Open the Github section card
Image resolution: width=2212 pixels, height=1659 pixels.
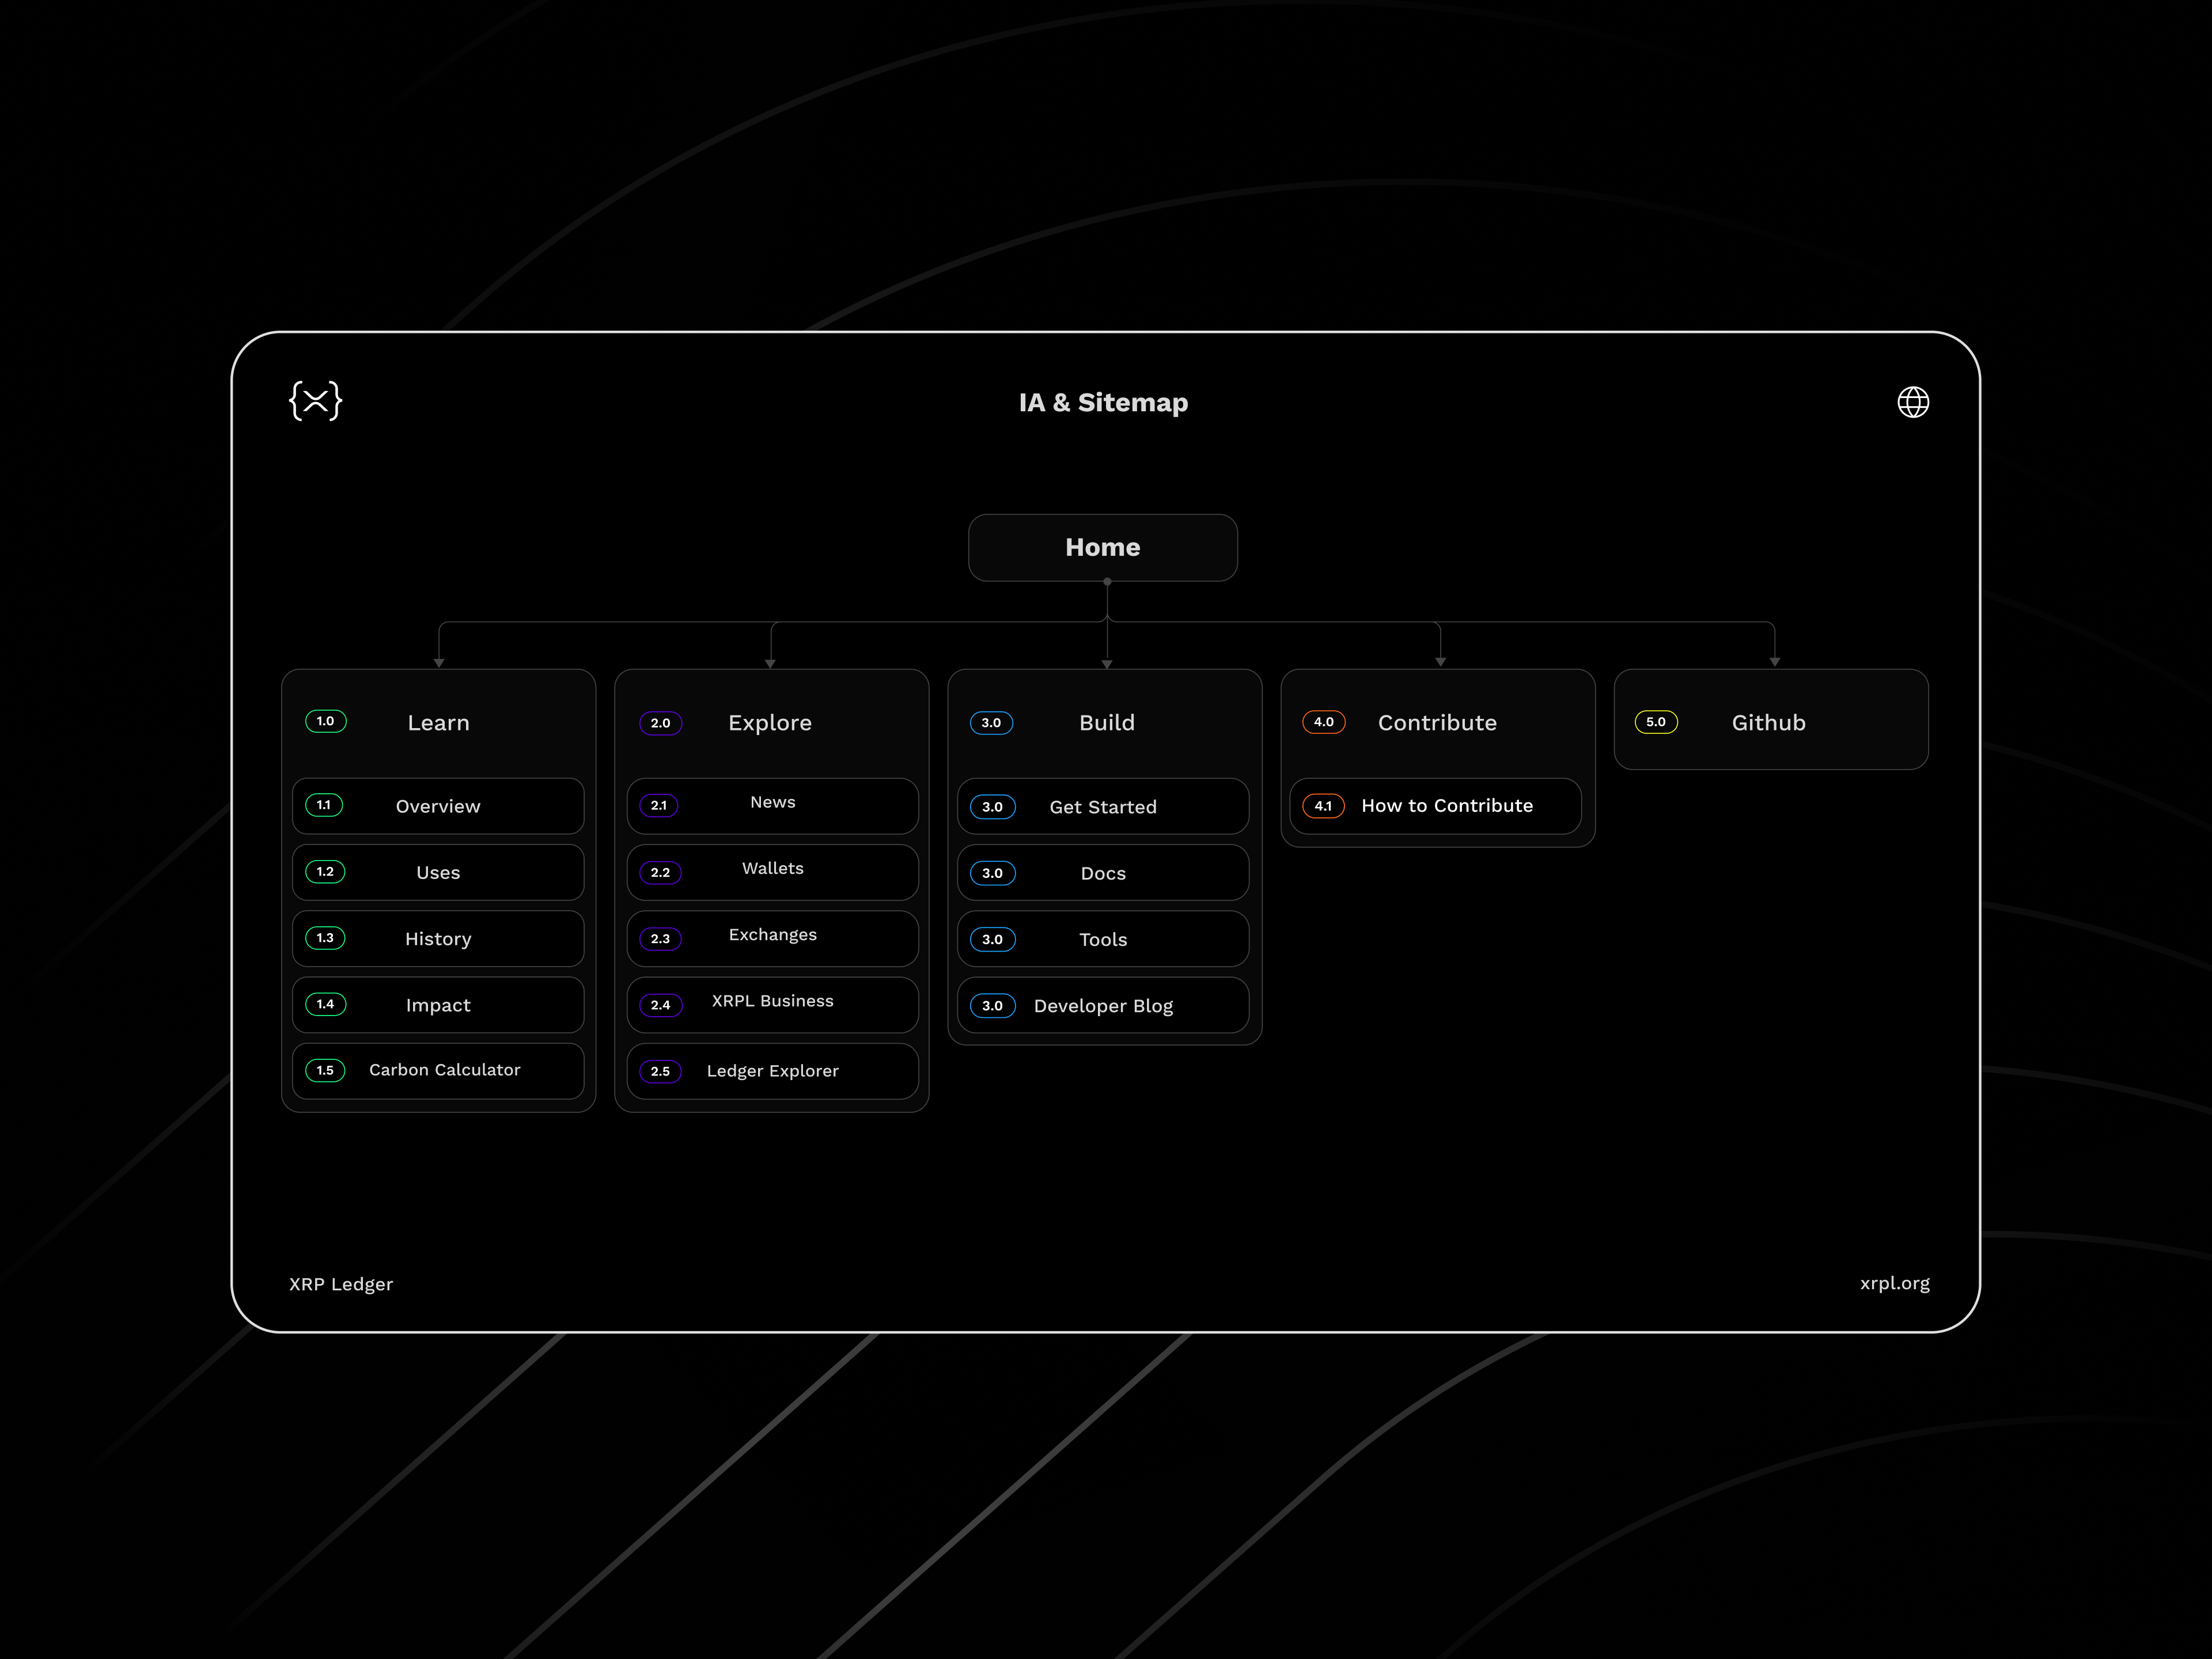[x=1768, y=723]
